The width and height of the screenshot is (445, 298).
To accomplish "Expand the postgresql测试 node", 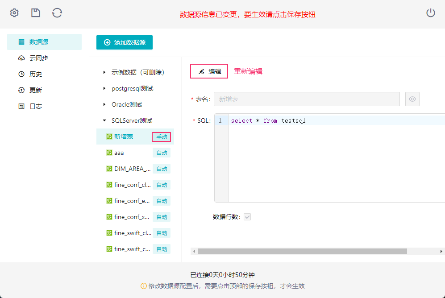I will click(x=104, y=88).
